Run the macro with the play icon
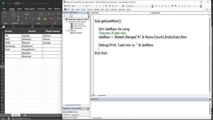The height and width of the screenshot is (120, 213). click(x=97, y=6)
